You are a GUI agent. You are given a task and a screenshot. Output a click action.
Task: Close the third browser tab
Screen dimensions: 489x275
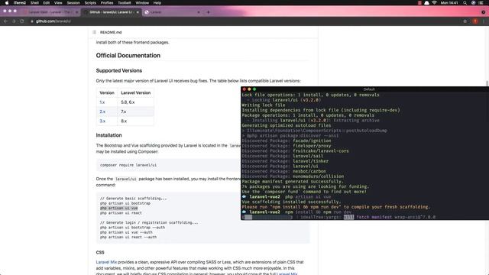coord(199,12)
